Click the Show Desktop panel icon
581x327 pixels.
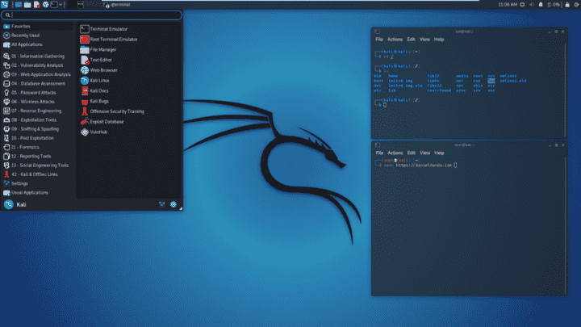[x=18, y=5]
